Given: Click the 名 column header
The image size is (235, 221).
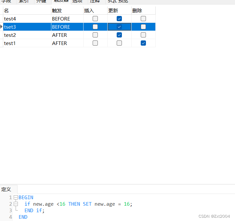Looking at the screenshot, I should click(x=27, y=10).
